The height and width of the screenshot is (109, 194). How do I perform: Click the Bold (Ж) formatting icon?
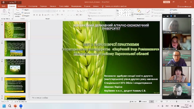tap(34, 15)
